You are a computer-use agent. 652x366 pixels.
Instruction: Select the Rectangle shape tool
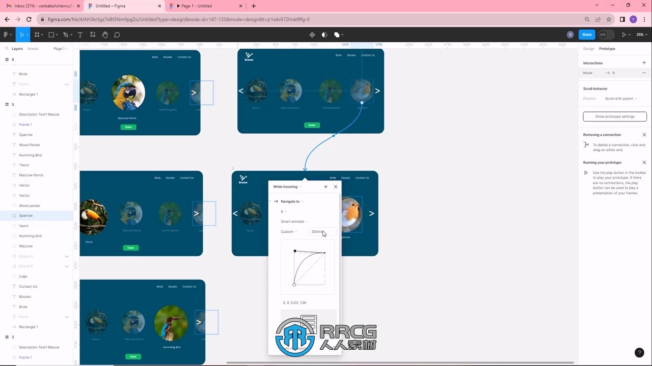click(x=51, y=35)
